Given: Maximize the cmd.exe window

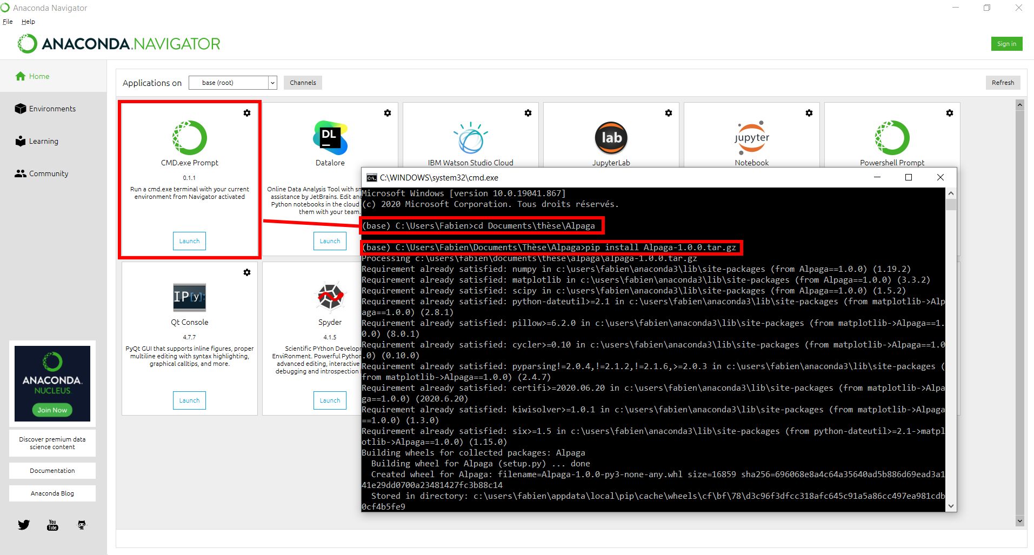Looking at the screenshot, I should pyautogui.click(x=909, y=177).
